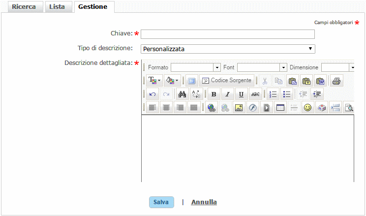Screen dimensions: 366x216
Task: Open the text color picker
Action: (154, 81)
